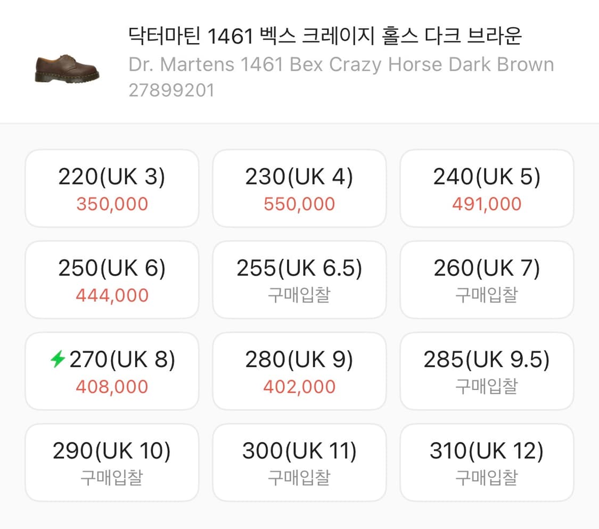Select size 310(UK 12) to place a bid
Image resolution: width=599 pixels, height=529 pixels.
(487, 462)
